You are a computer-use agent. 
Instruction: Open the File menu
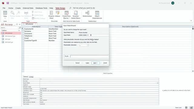click(4, 8)
